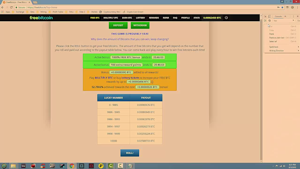Follow the lottery tickets link
Image resolution: width=300 pixels, height=169 pixels.
coord(130,78)
